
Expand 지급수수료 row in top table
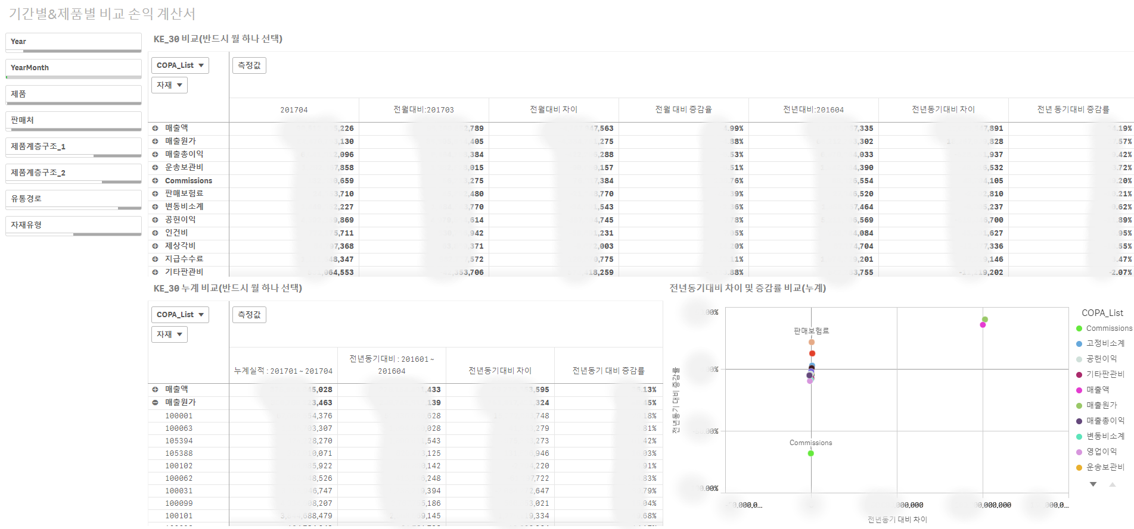[155, 259]
